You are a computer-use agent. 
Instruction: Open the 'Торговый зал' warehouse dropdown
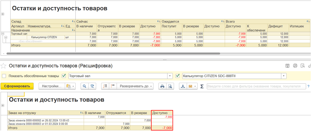click(x=170, y=76)
